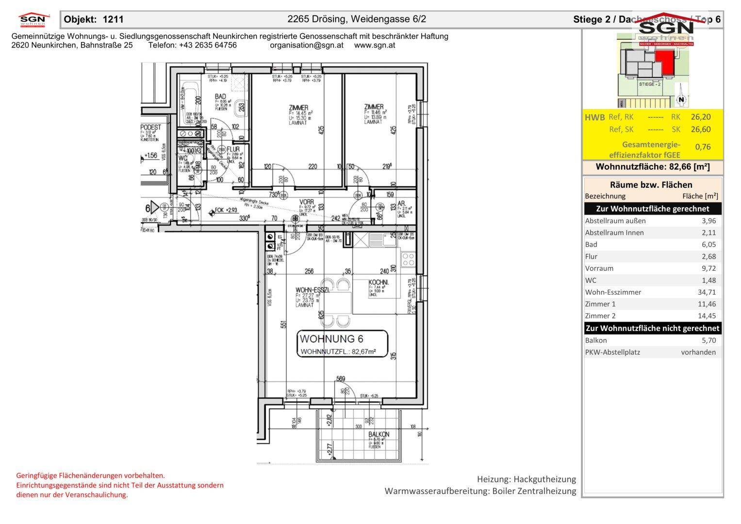Screen dimensions: 741x524
Task: Click the SGN logo beside Objekt 1211
Action: point(34,20)
